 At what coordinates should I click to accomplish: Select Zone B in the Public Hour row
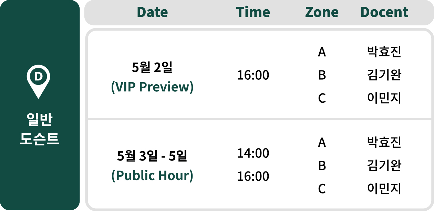pos(322,166)
